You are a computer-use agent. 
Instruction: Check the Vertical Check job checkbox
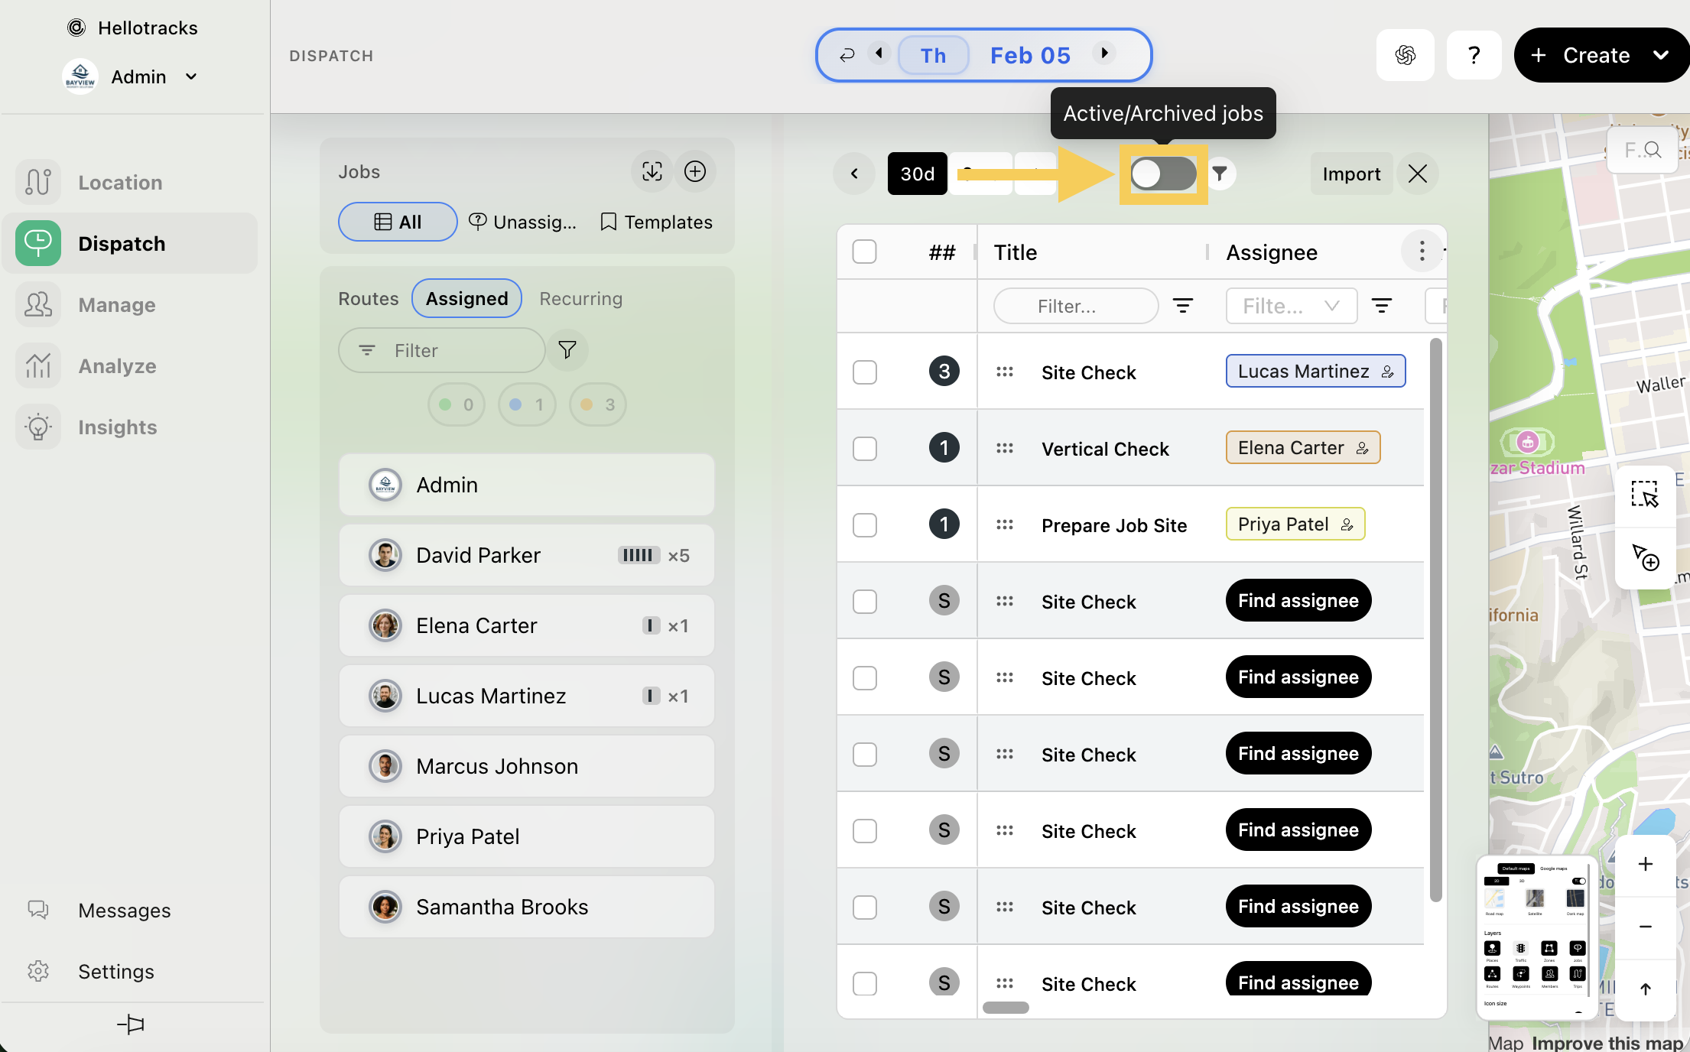(865, 448)
